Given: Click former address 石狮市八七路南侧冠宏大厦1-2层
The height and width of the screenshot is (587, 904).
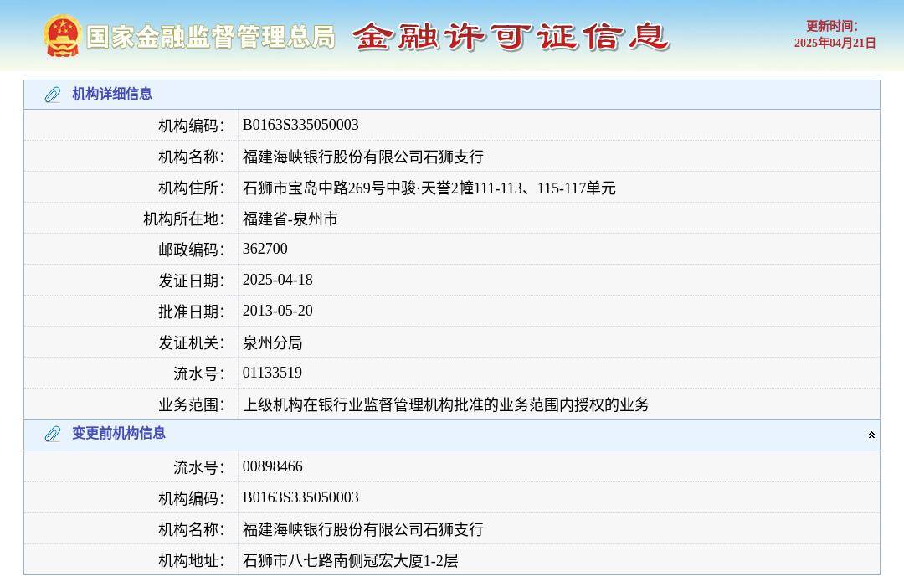Looking at the screenshot, I should click(x=350, y=560).
